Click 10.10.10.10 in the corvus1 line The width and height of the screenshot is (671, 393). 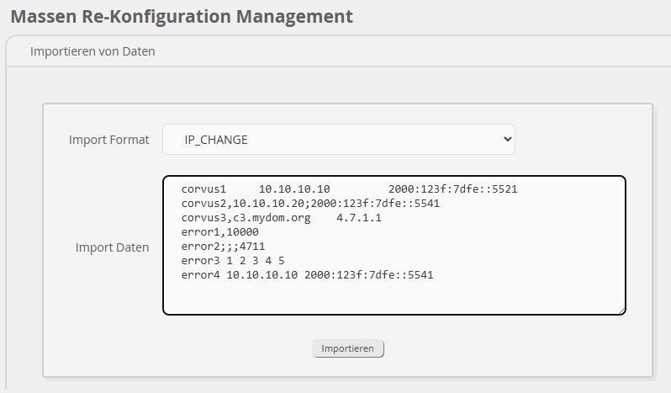click(x=294, y=189)
